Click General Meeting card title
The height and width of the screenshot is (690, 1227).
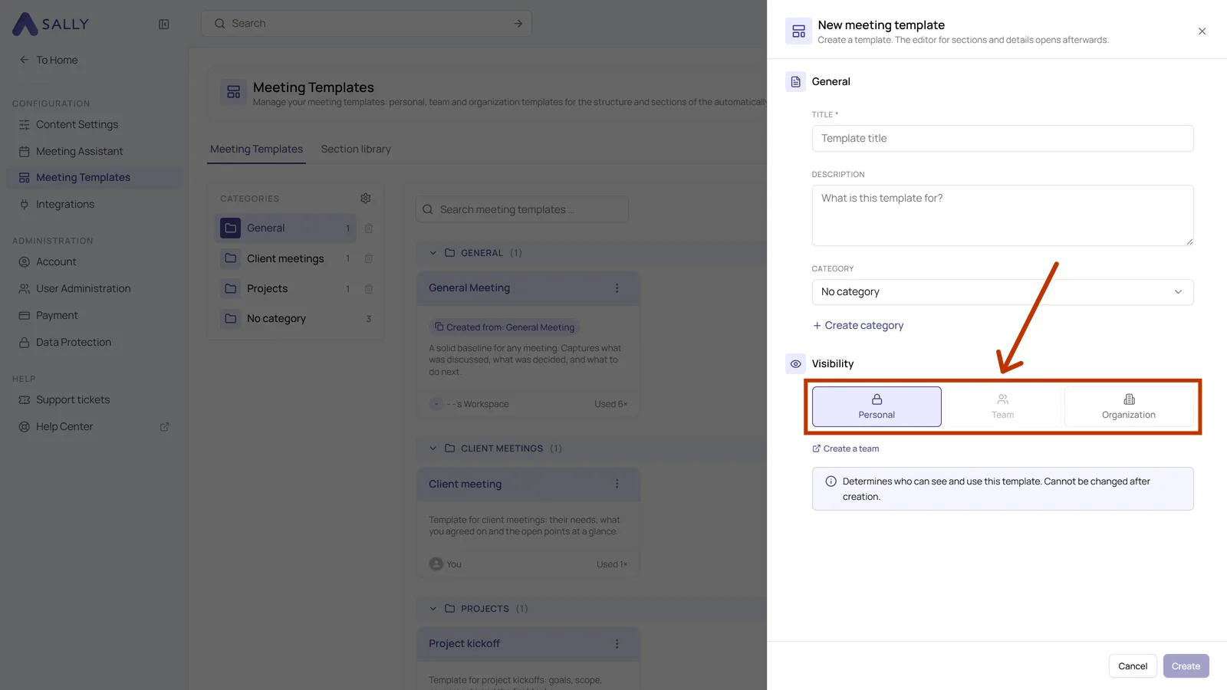click(469, 288)
